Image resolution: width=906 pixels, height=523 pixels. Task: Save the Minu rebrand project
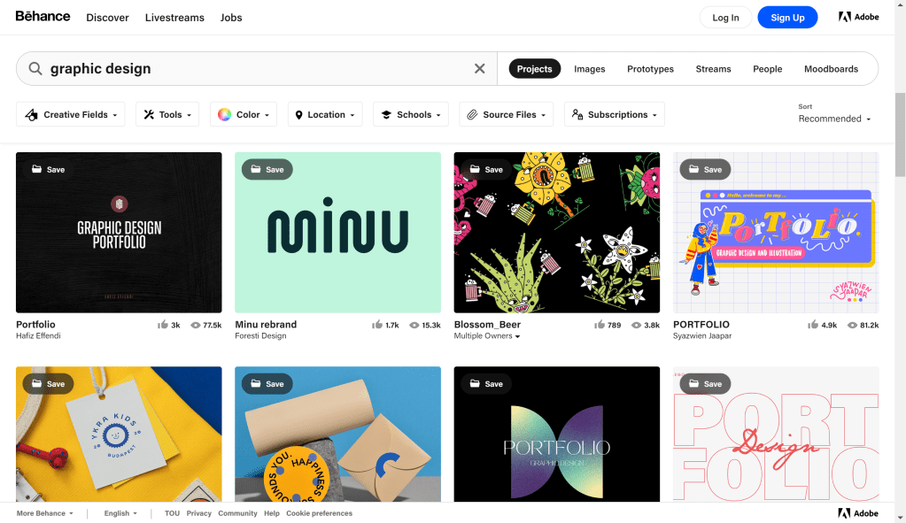267,169
